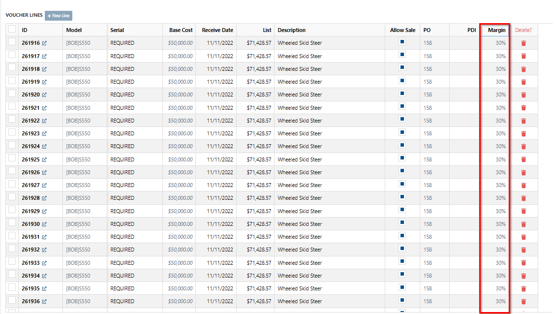Click the Margin column header
The image size is (555, 314).
tap(496, 30)
